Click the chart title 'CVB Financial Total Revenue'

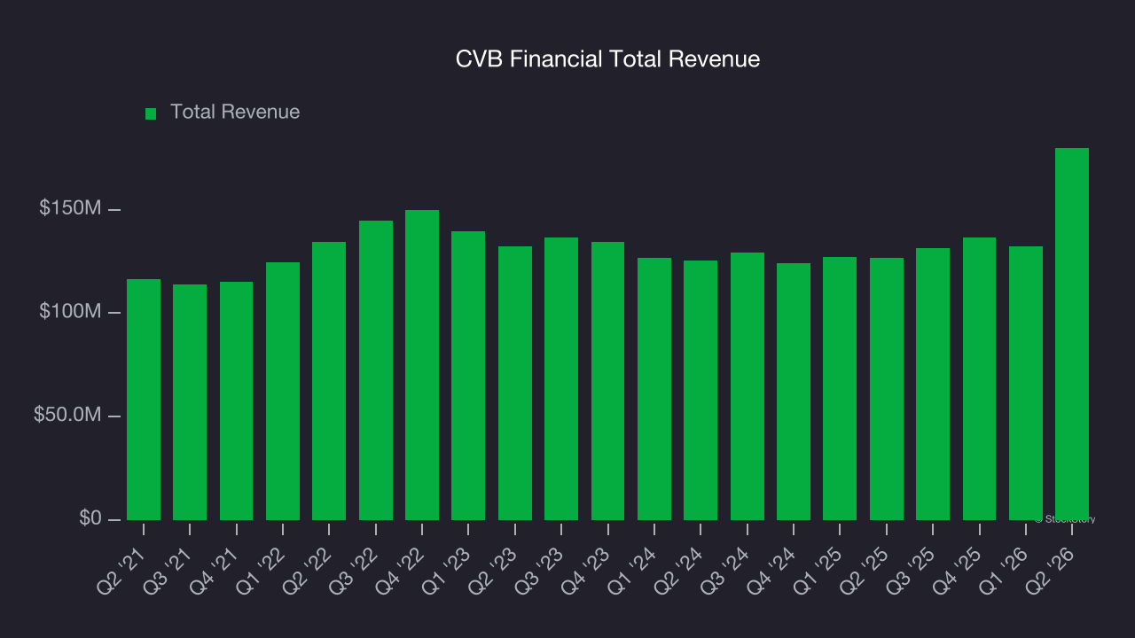[607, 59]
